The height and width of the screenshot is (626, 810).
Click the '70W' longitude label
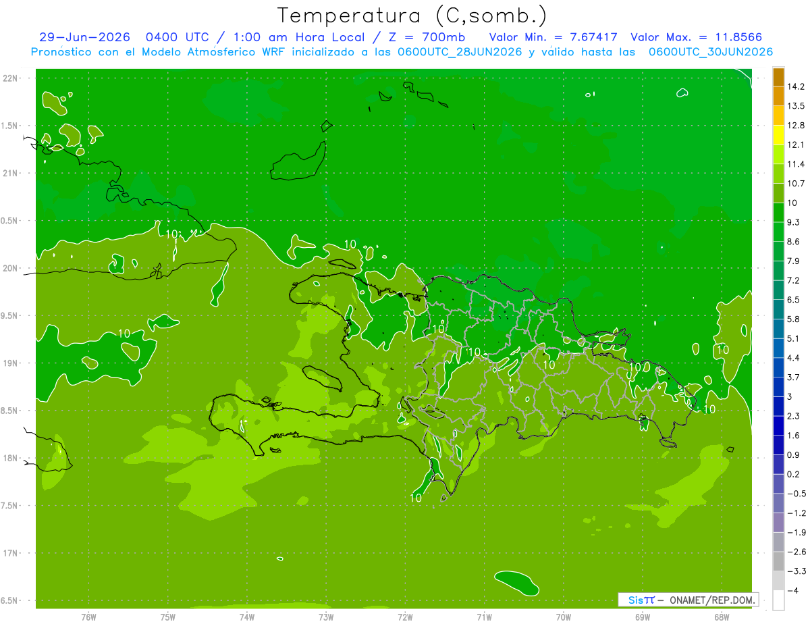click(564, 617)
